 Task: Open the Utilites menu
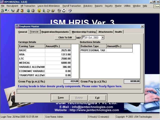pyautogui.click(x=127, y=6)
